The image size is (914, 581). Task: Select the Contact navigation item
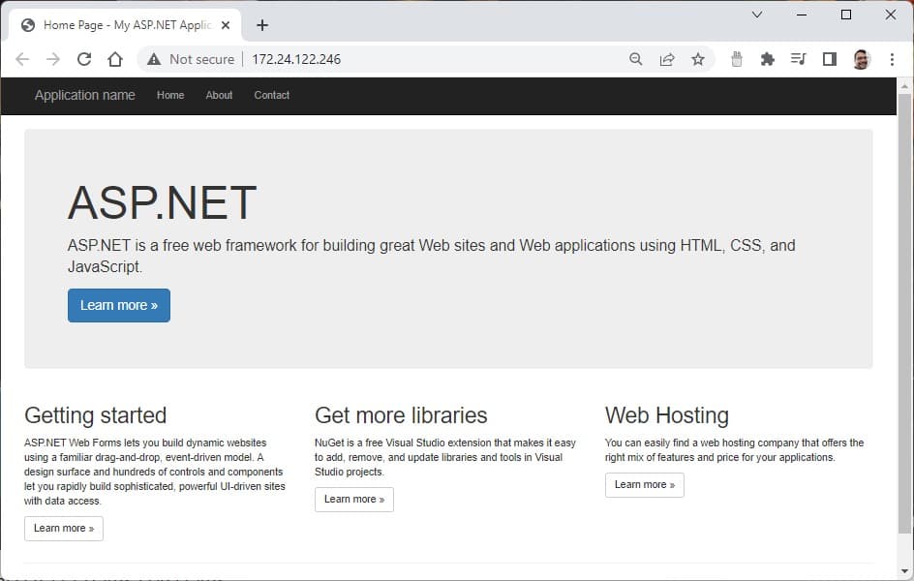point(271,95)
